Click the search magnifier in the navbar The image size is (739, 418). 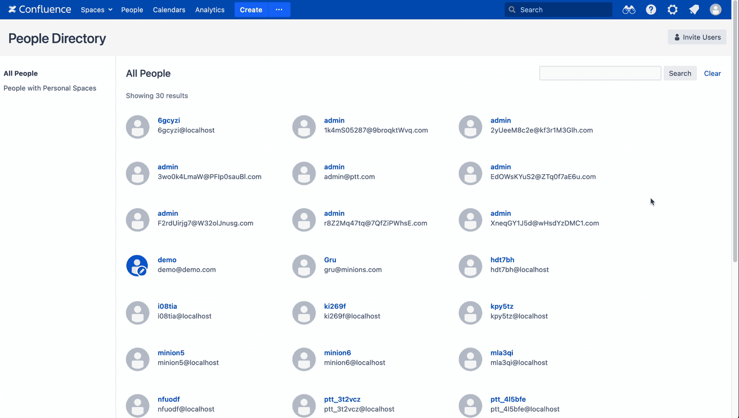(x=512, y=9)
